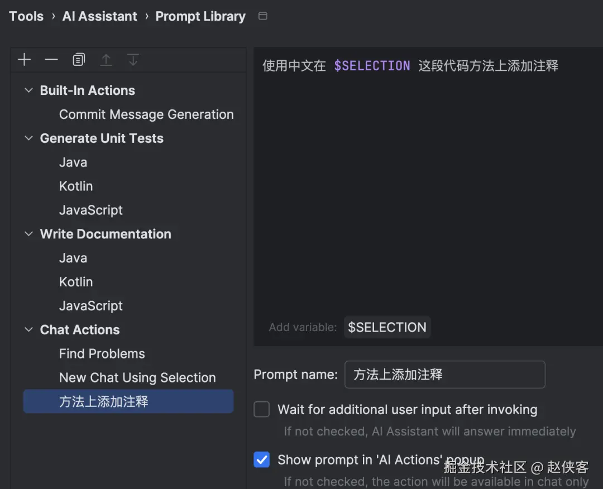Go to AI Assistant breadcrumb

(99, 16)
